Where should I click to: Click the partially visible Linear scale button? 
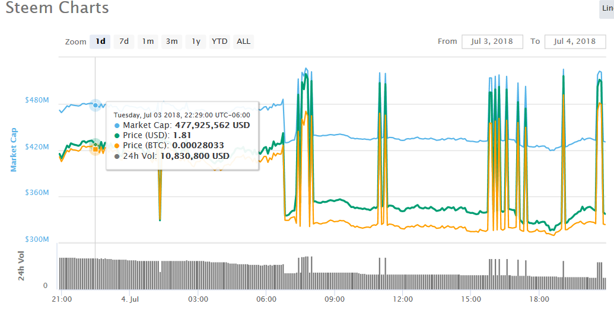pos(607,9)
